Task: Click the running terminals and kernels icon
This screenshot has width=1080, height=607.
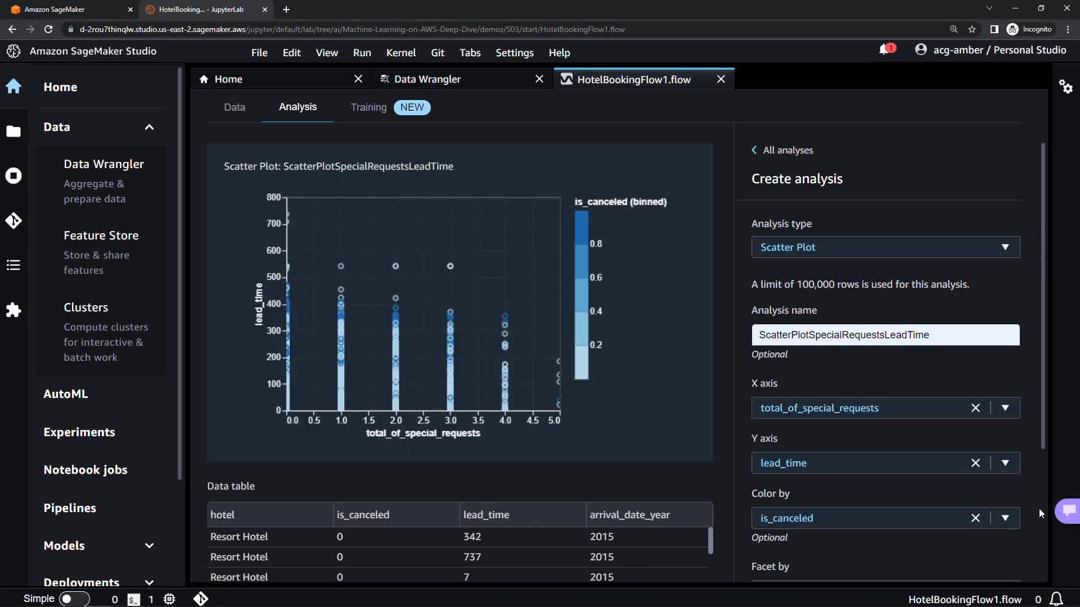Action: click(x=13, y=176)
